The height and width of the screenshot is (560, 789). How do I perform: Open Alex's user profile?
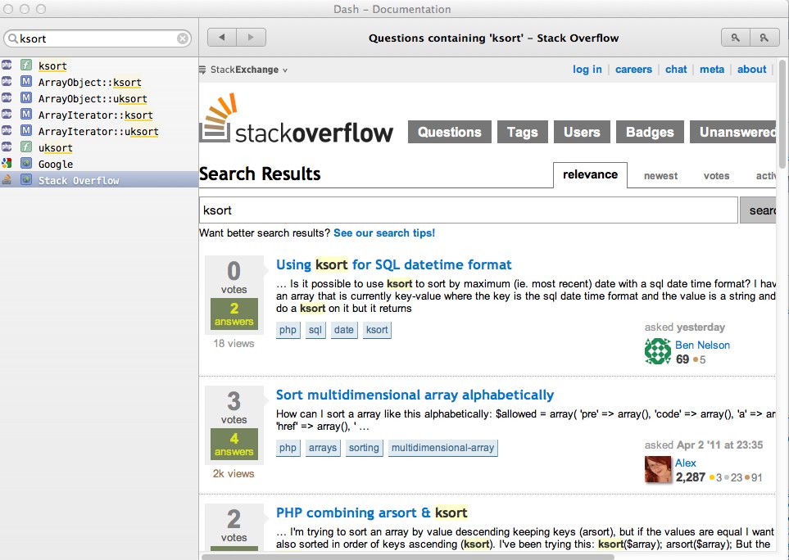pyautogui.click(x=685, y=463)
